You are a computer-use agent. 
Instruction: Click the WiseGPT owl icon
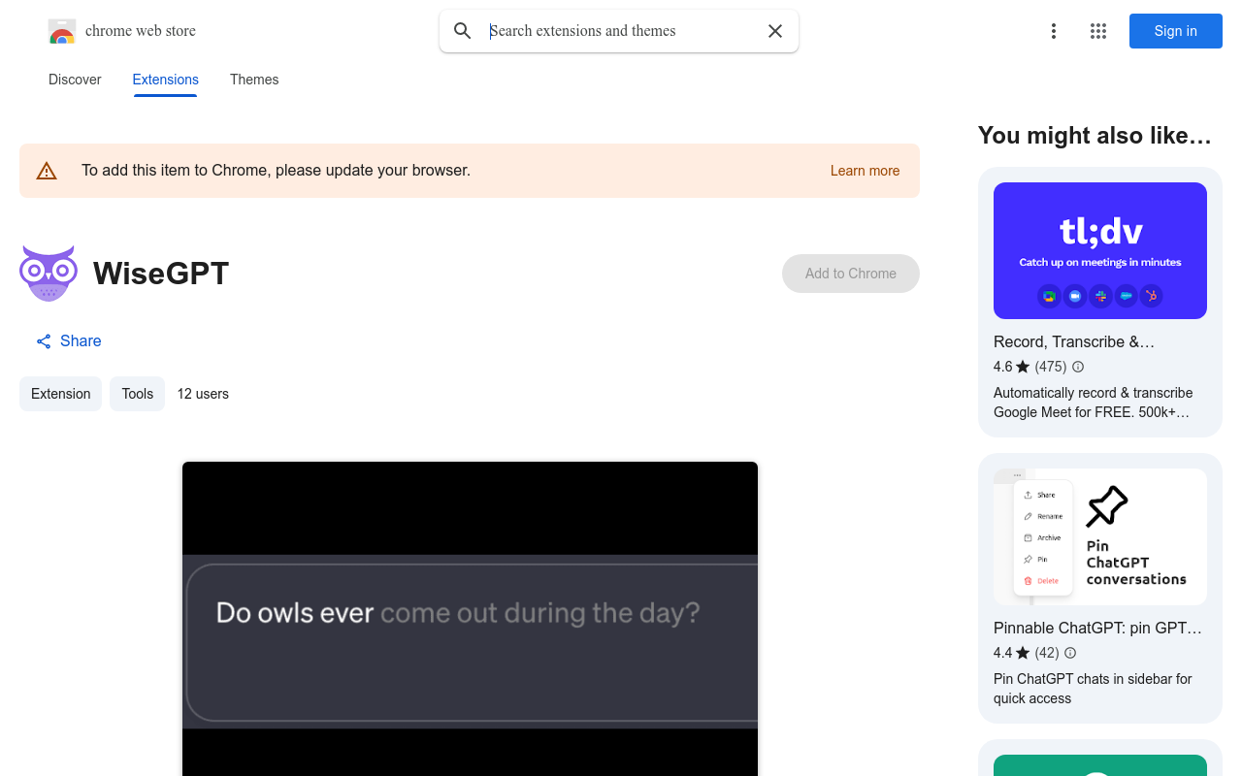pyautogui.click(x=49, y=274)
